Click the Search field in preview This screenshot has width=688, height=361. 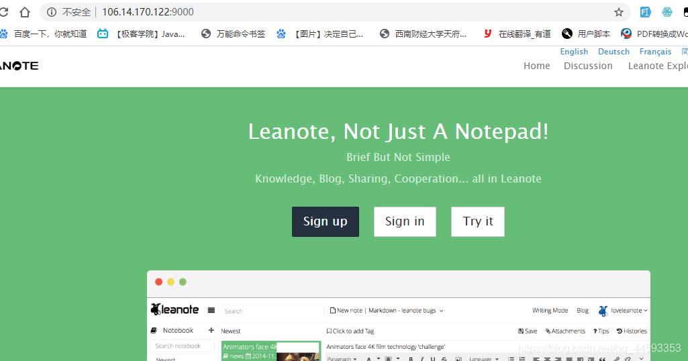[x=271, y=311]
